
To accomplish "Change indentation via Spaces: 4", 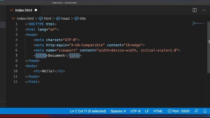I will [x=118, y=111].
